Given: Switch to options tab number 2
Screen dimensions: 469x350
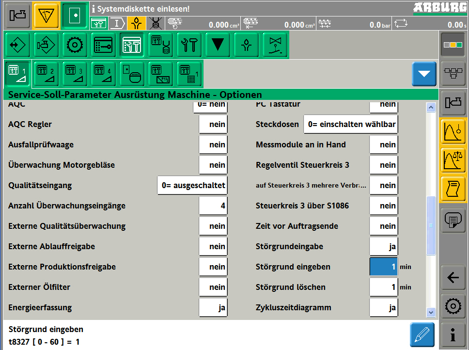Looking at the screenshot, I should coord(46,74).
